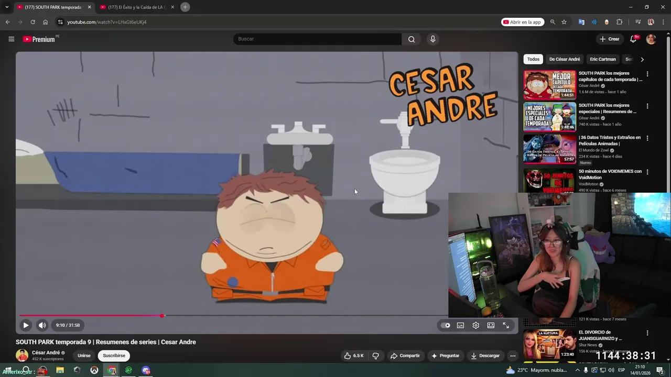The height and width of the screenshot is (377, 671).
Task: Dislike this video
Action: click(375, 356)
